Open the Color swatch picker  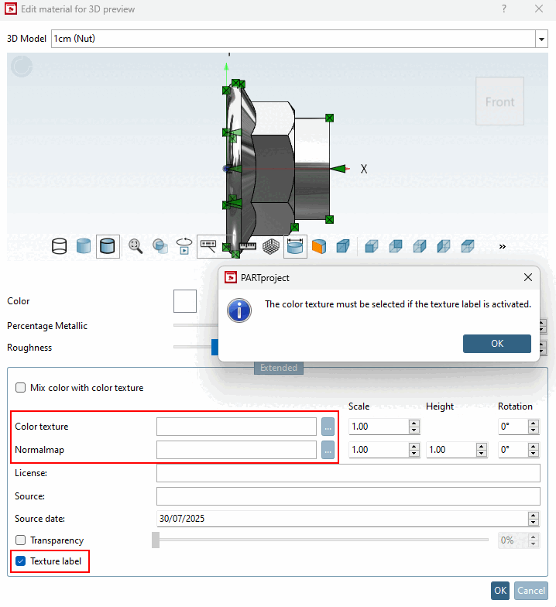[184, 300]
